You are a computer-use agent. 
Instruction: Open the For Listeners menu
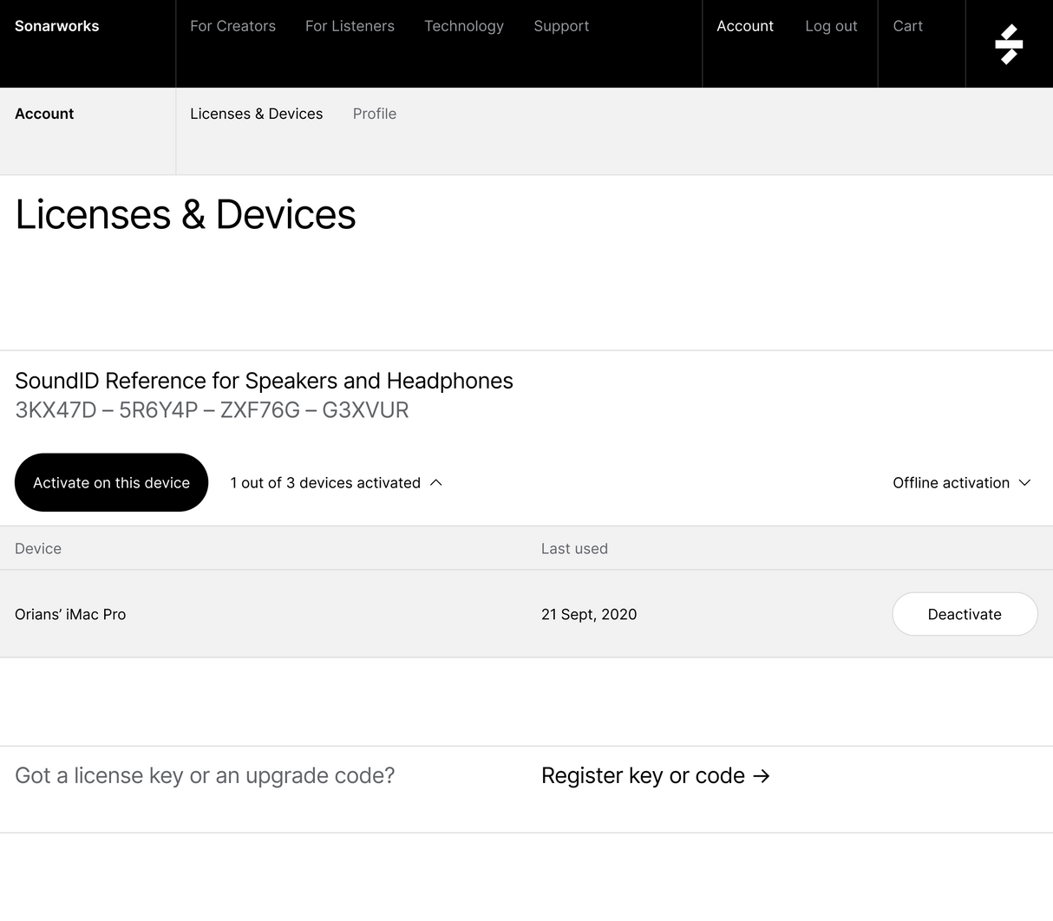click(x=350, y=26)
